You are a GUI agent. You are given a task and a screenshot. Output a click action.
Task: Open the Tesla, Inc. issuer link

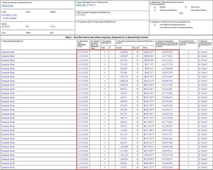pos(81,5)
